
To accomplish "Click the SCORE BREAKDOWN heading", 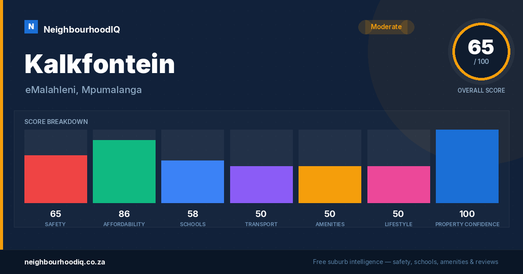I will [x=56, y=122].
